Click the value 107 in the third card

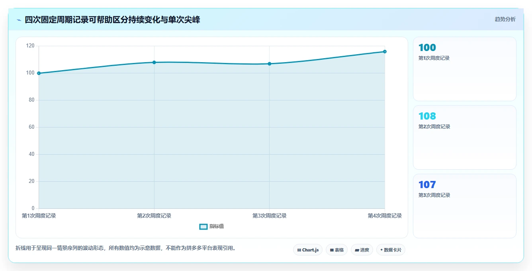(427, 185)
